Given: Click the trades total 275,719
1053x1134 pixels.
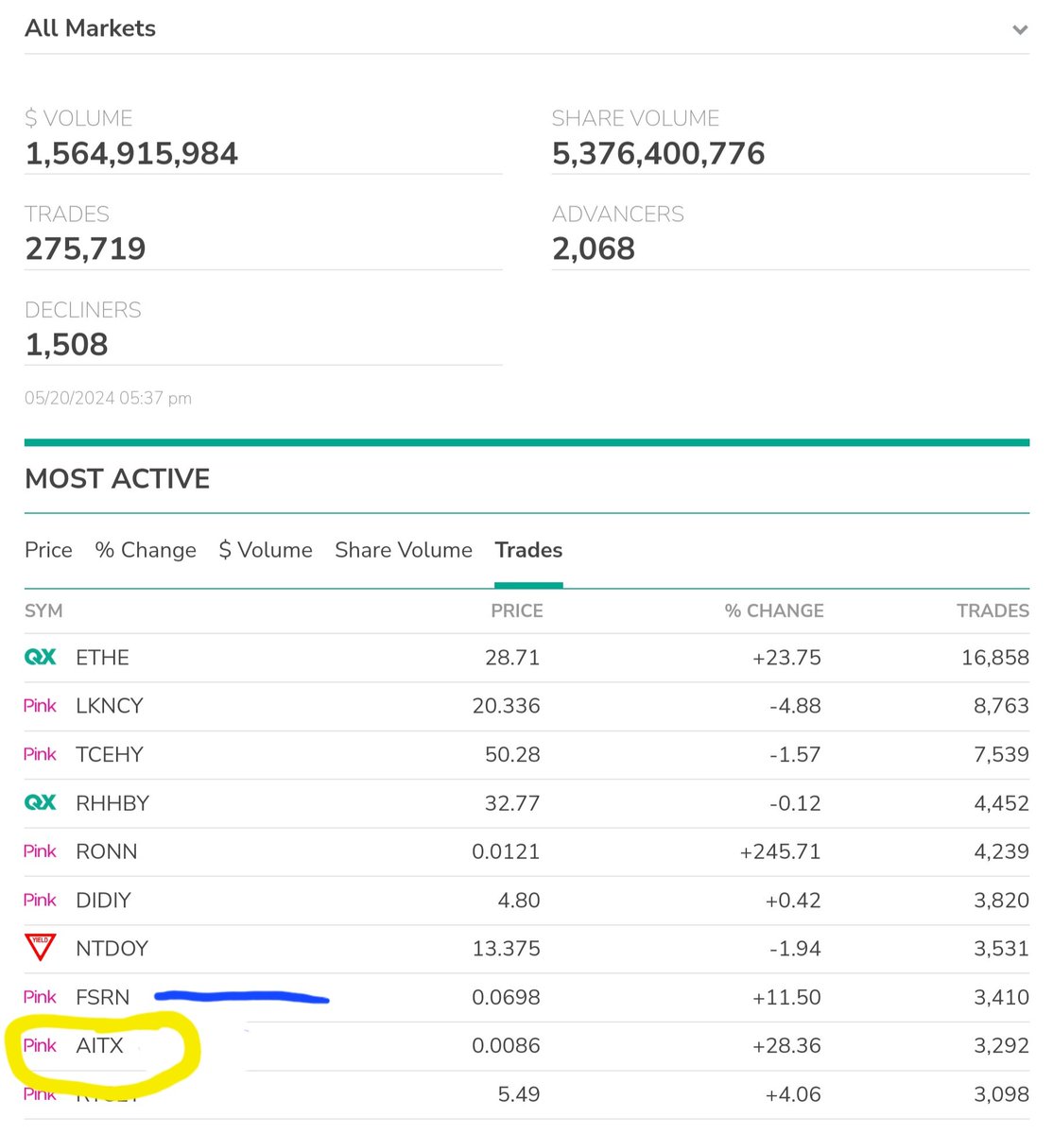Looking at the screenshot, I should 85,249.
